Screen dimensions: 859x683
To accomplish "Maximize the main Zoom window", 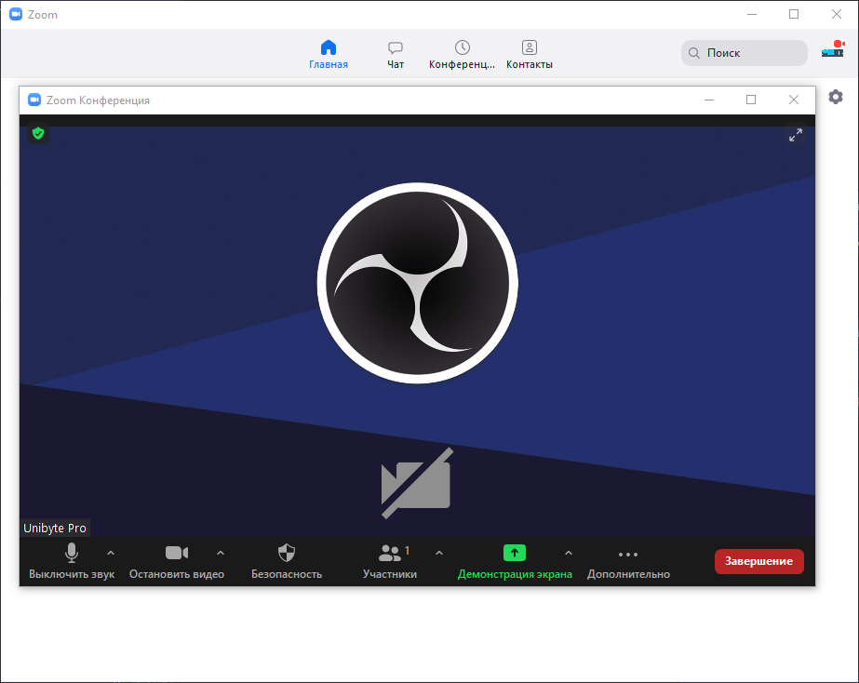I will click(794, 14).
